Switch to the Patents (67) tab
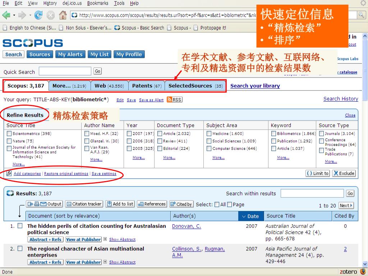368x276 pixels. 147,86
